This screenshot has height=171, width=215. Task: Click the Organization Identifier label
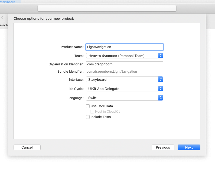[x=66, y=64]
